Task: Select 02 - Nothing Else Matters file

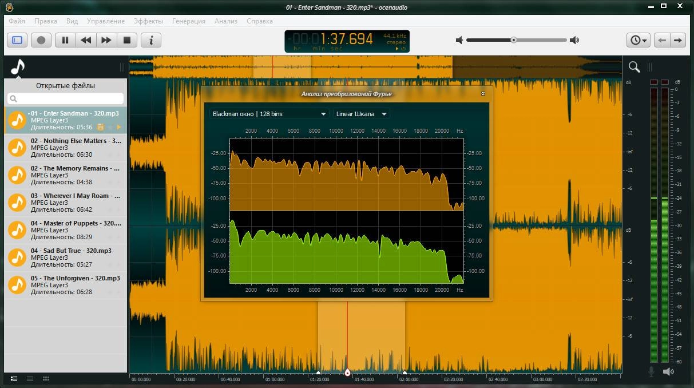Action: coord(65,148)
